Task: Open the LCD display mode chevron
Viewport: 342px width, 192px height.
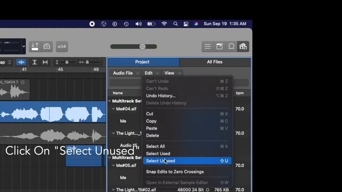Action: point(24,46)
